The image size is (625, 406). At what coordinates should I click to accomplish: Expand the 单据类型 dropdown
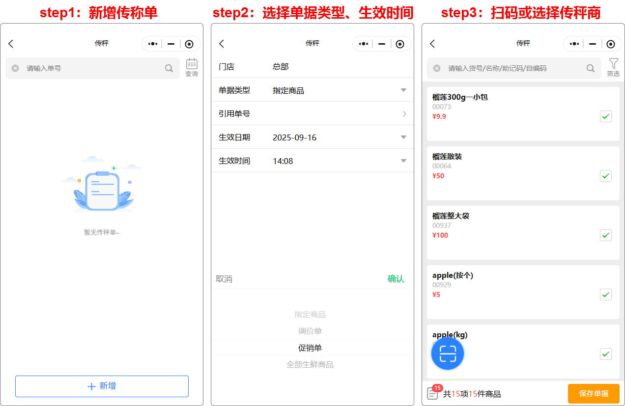(x=403, y=90)
